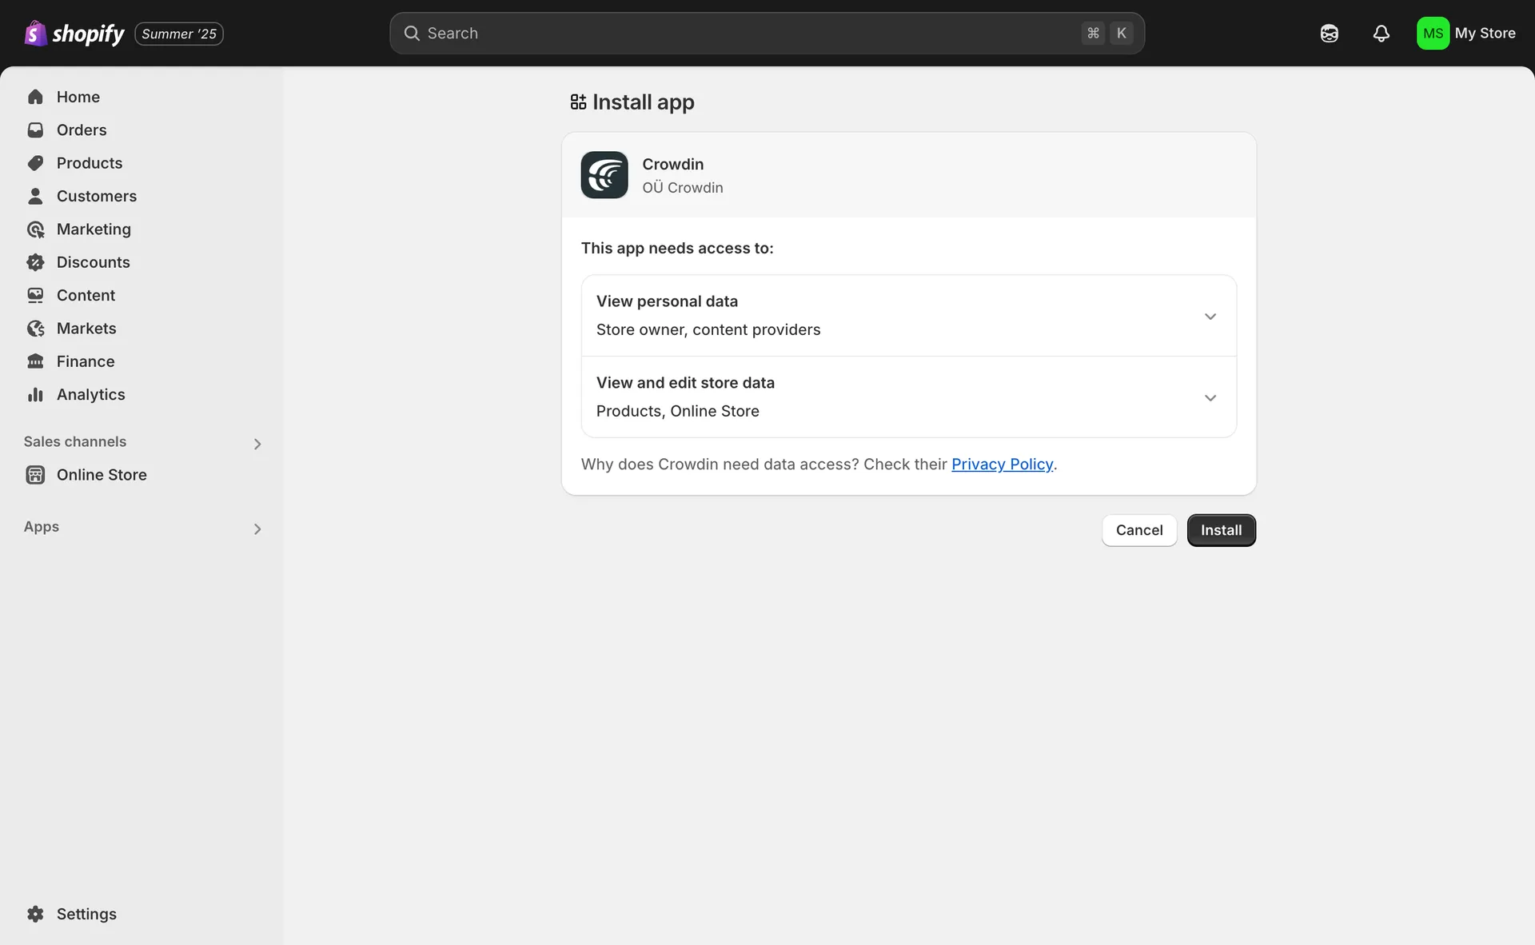Click the Markets globe icon
This screenshot has height=945, width=1535.
(35, 329)
